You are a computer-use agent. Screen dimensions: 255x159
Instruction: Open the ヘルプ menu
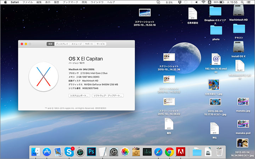click(111, 2)
